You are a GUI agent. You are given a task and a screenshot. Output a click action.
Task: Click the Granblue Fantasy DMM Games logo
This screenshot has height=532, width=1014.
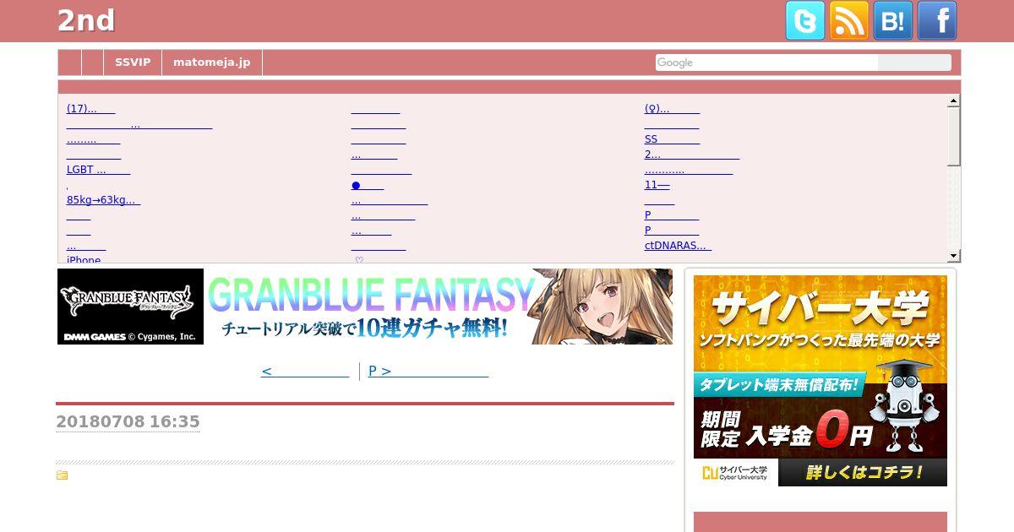pyautogui.click(x=130, y=307)
